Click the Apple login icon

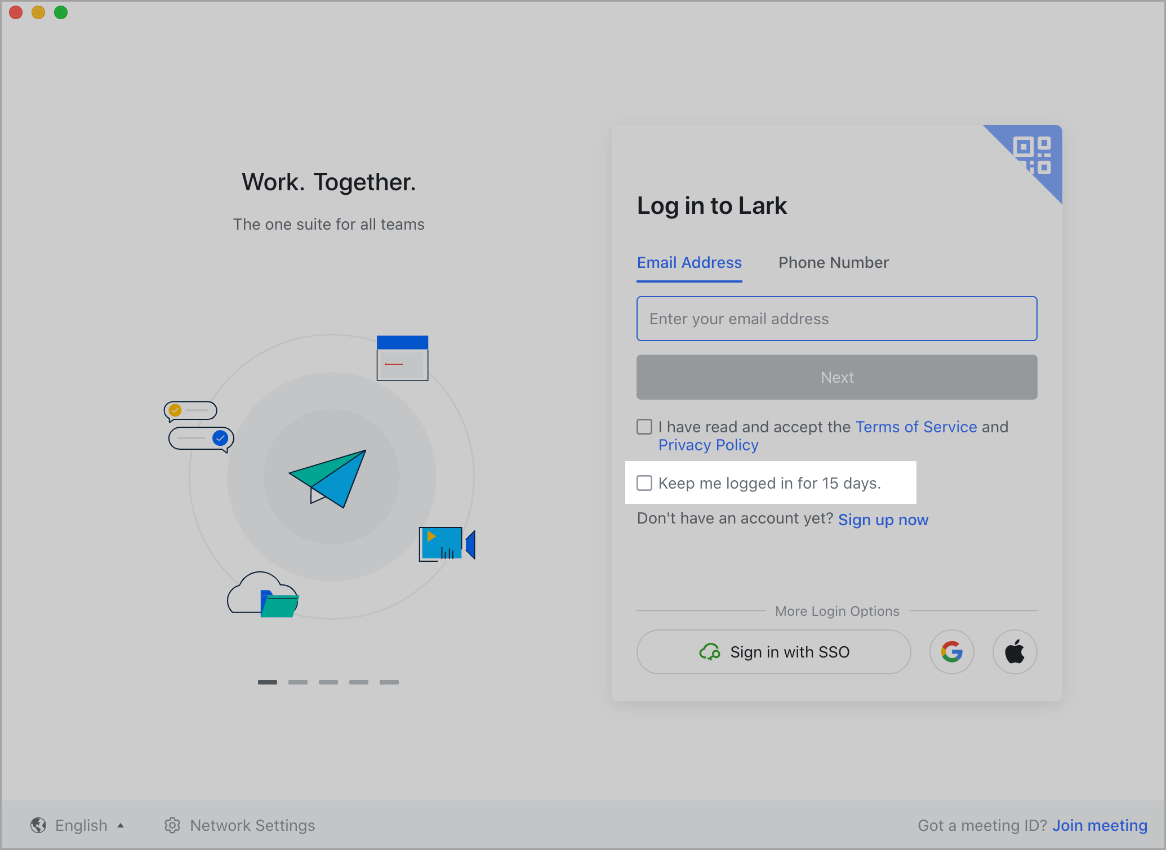pos(1014,652)
